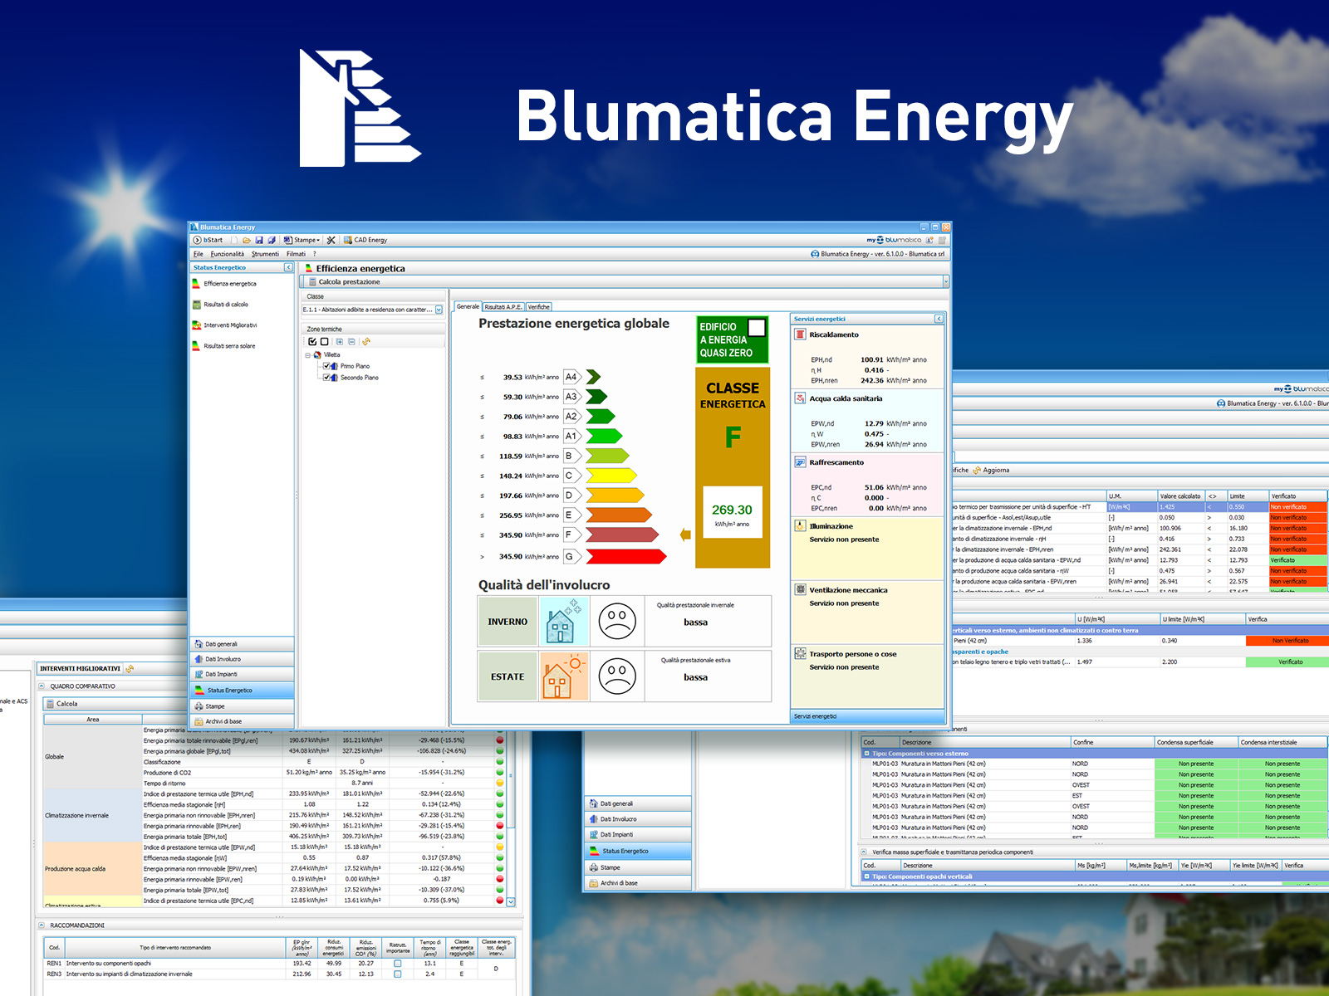Click the open folder toolbar icon

tap(247, 240)
